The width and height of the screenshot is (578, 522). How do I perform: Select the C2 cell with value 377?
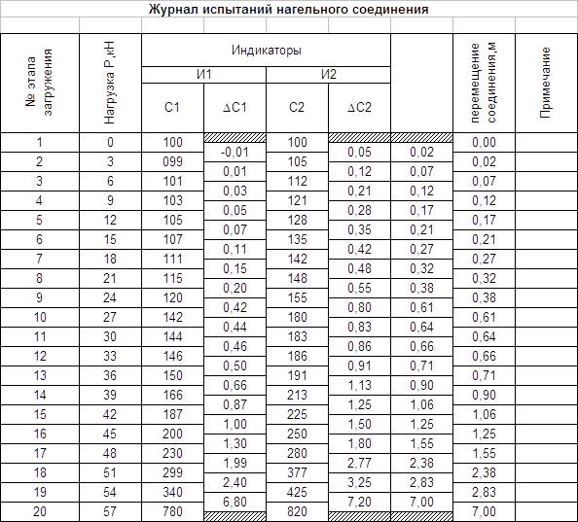tap(297, 472)
